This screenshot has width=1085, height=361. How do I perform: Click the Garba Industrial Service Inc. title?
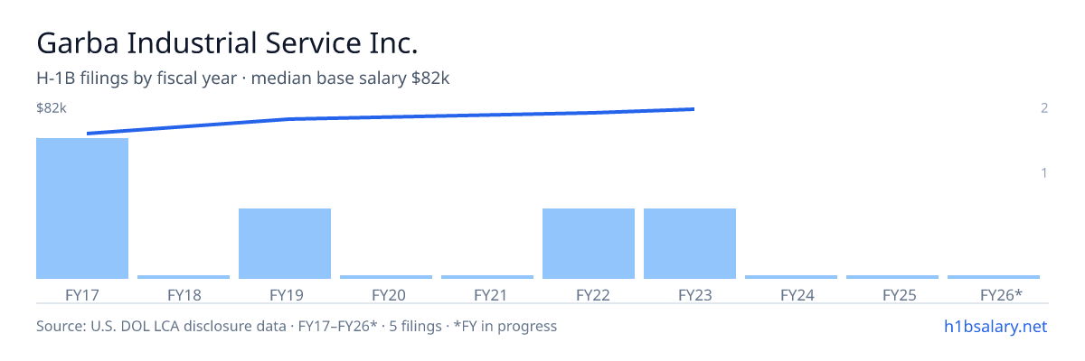point(227,42)
